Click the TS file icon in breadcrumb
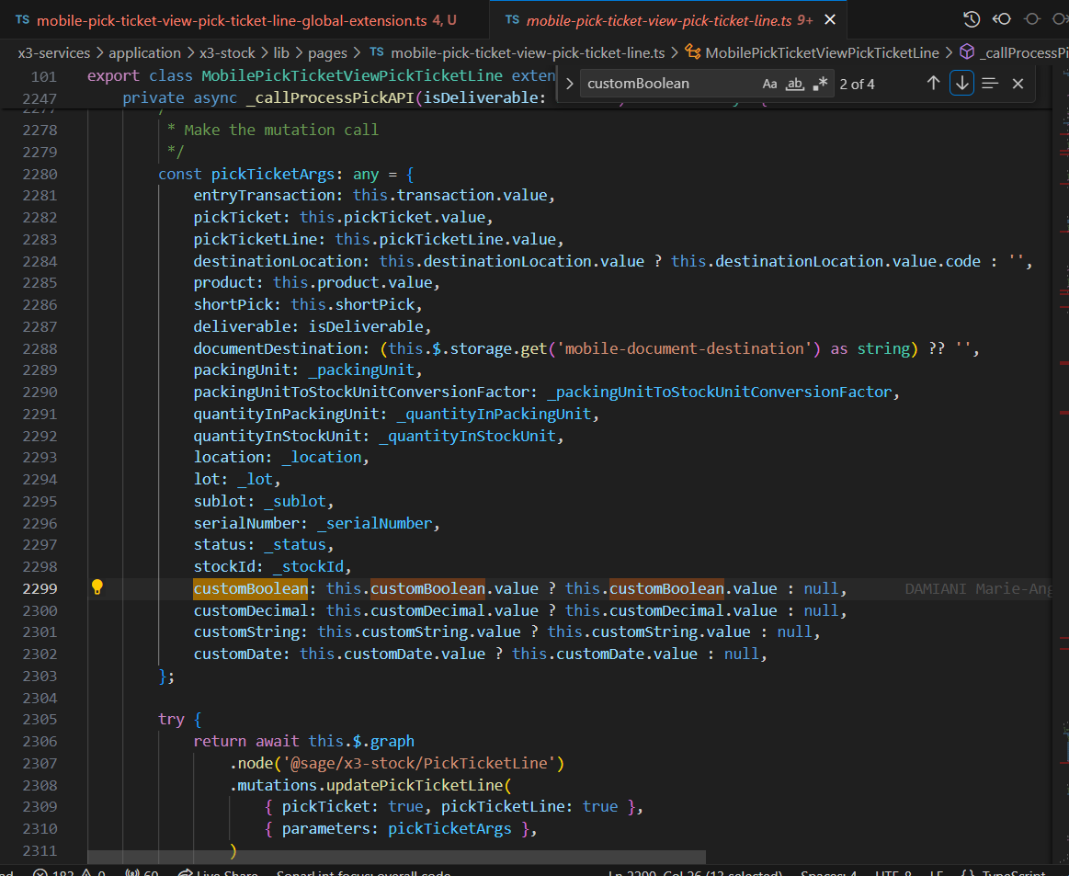1069x876 pixels. coord(376,51)
